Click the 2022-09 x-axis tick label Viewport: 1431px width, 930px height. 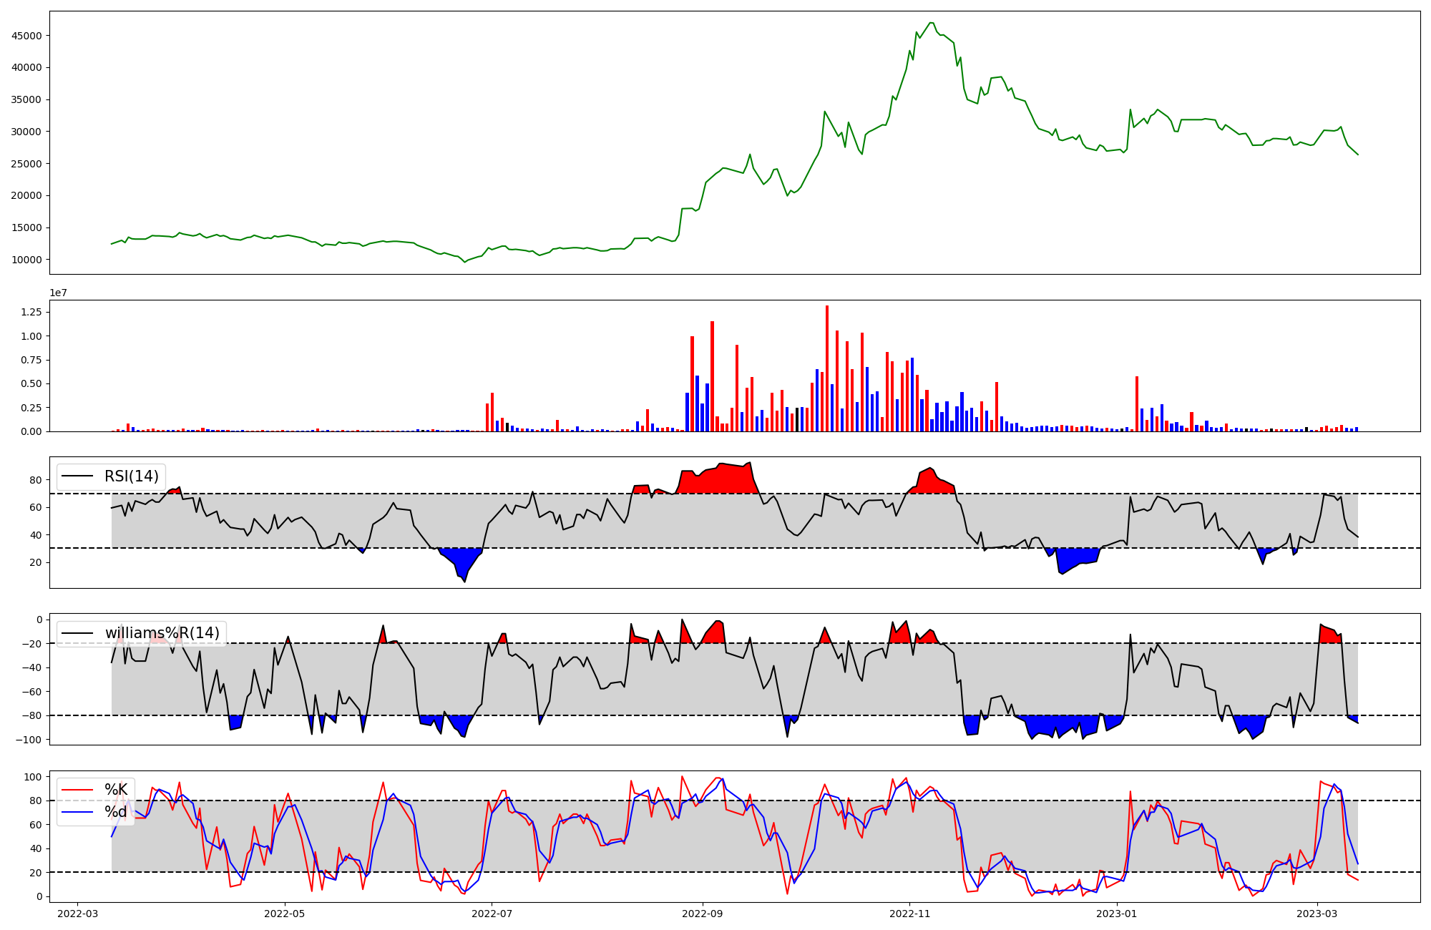702,914
